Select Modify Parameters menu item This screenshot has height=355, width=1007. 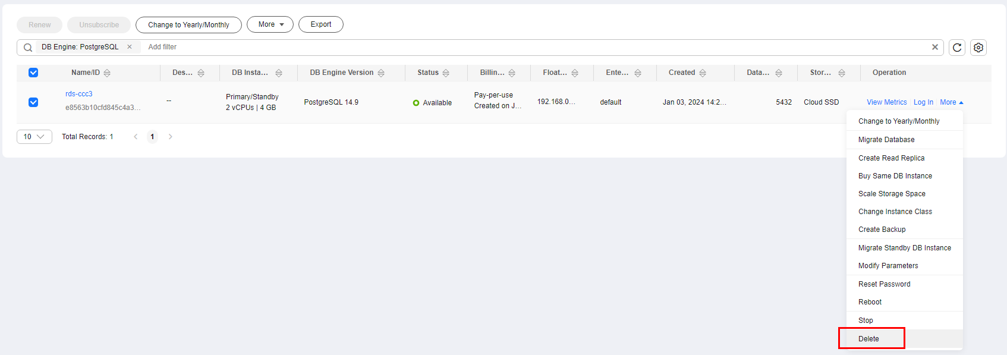pyautogui.click(x=905, y=266)
